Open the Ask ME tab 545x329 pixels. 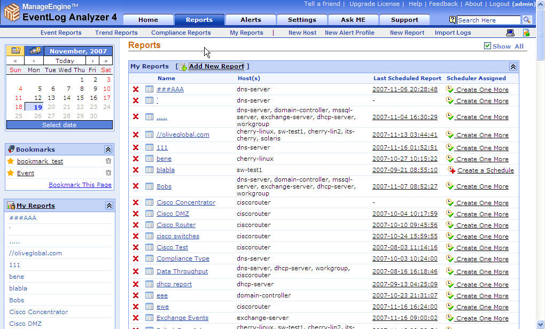tap(353, 20)
